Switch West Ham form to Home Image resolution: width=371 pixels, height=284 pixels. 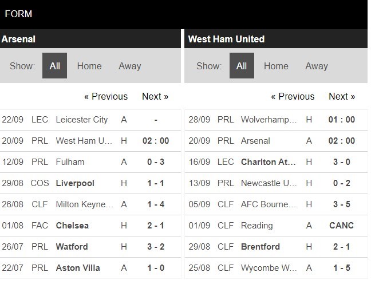click(x=276, y=66)
